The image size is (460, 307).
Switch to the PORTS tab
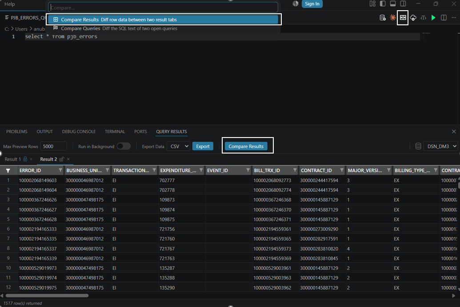pos(140,131)
